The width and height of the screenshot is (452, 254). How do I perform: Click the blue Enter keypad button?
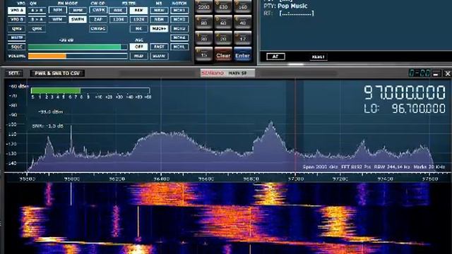[x=243, y=54]
